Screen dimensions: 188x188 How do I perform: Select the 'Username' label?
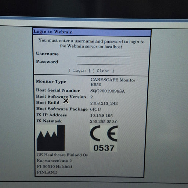point(47,54)
